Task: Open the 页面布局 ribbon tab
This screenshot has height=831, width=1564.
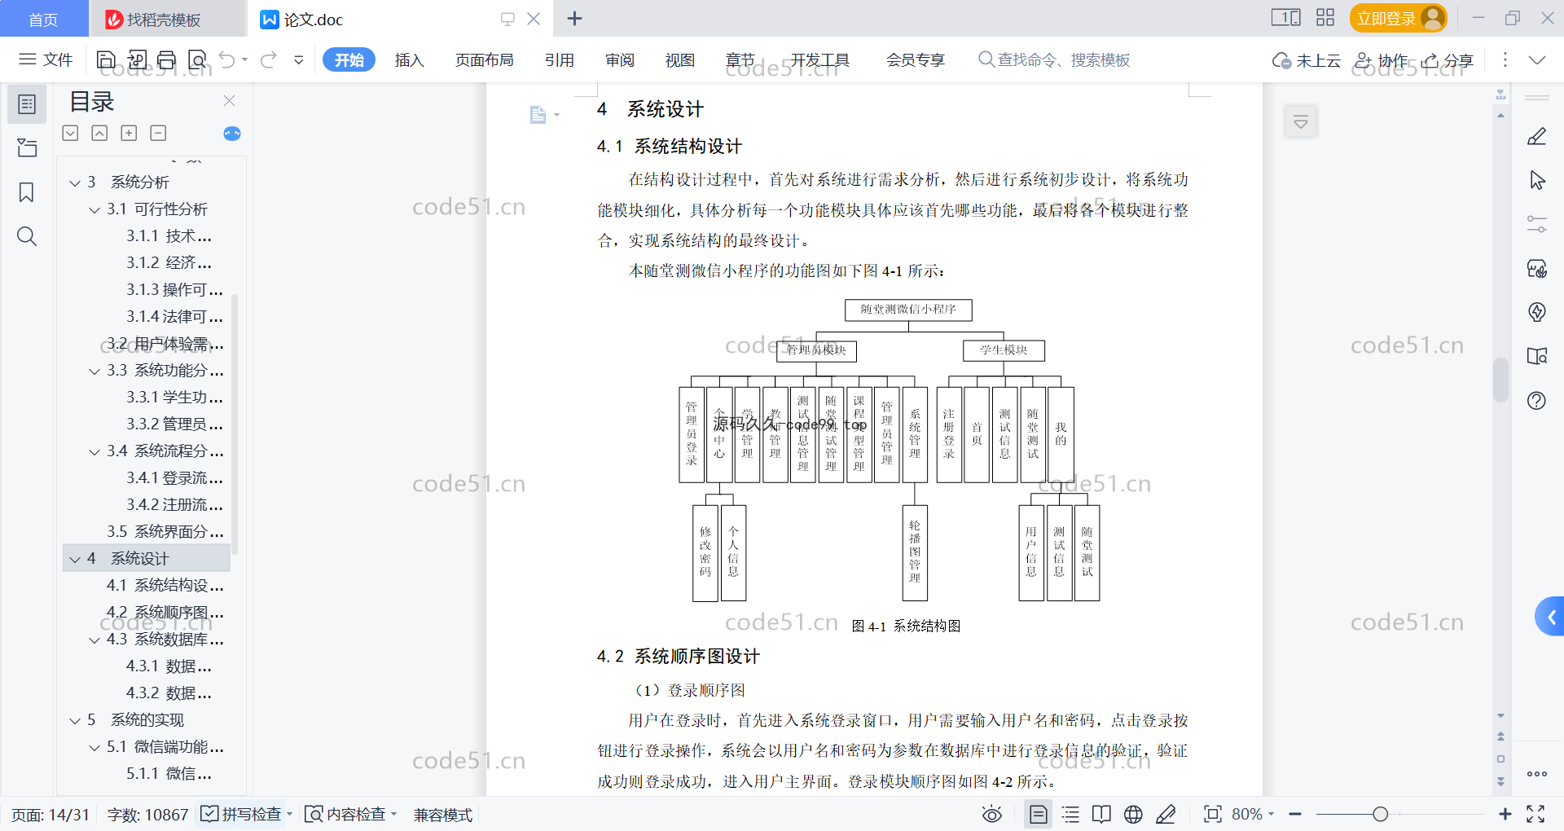Action: click(484, 59)
